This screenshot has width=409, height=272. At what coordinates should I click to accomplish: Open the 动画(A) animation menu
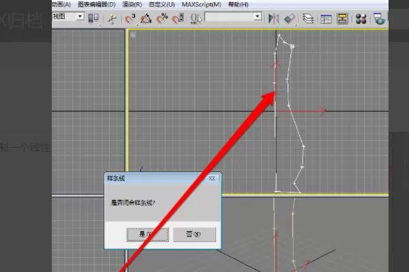pyautogui.click(x=61, y=5)
